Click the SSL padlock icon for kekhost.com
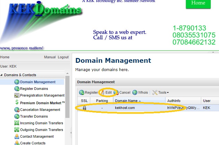Viewport: 219px width, 145px height. click(84, 108)
